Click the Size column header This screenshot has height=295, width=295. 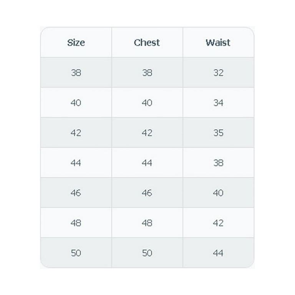coord(76,42)
